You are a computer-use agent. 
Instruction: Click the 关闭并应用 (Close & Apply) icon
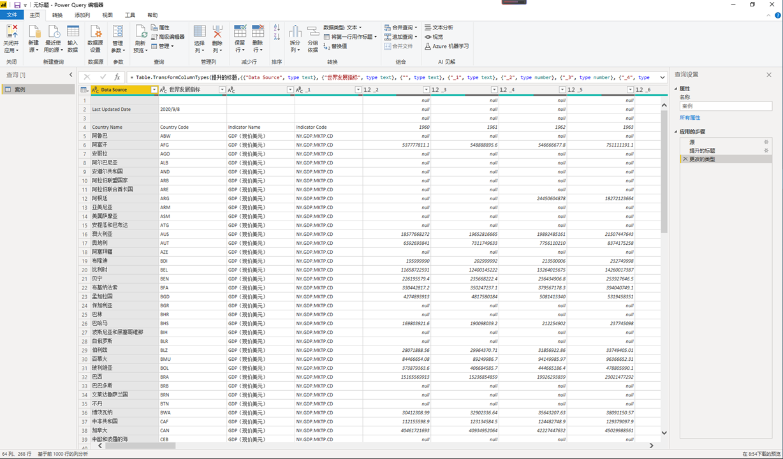tap(11, 32)
